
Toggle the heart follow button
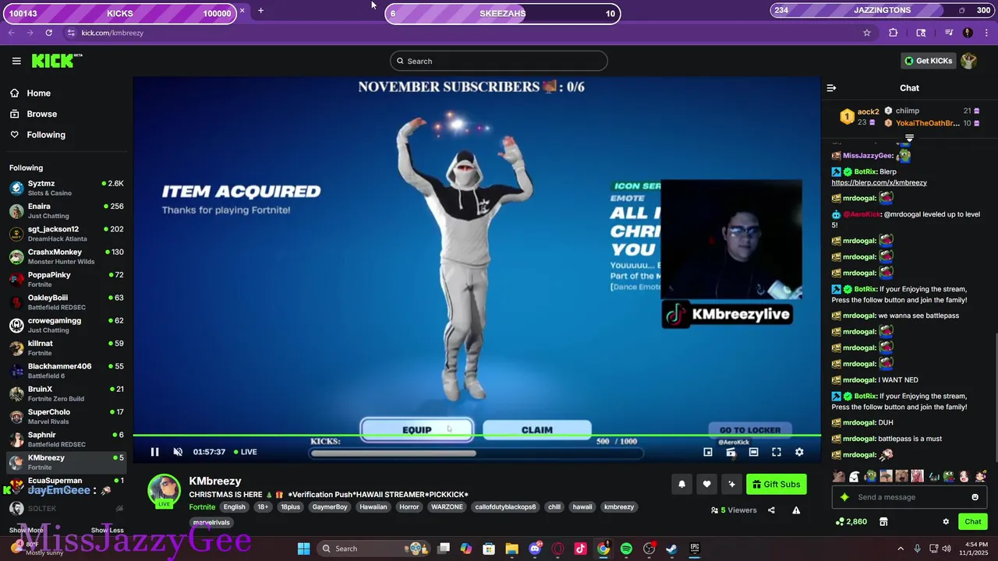point(706,485)
